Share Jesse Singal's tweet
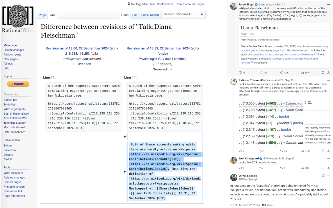Viewport: 333px width, 208px height. click(x=329, y=73)
